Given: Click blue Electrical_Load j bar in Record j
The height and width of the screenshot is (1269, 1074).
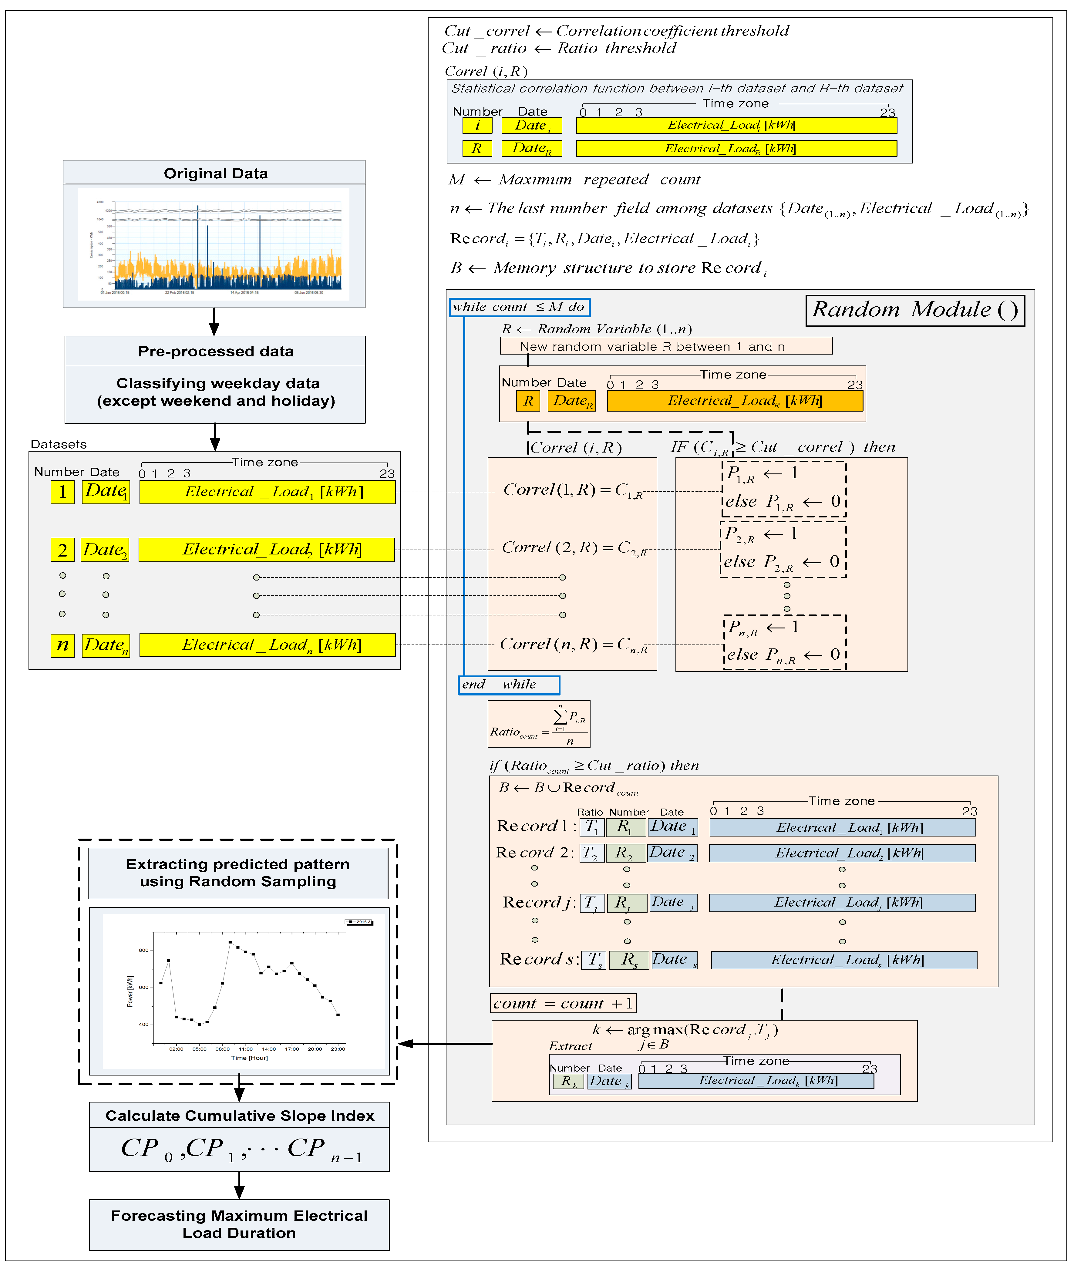Looking at the screenshot, I should point(842,903).
